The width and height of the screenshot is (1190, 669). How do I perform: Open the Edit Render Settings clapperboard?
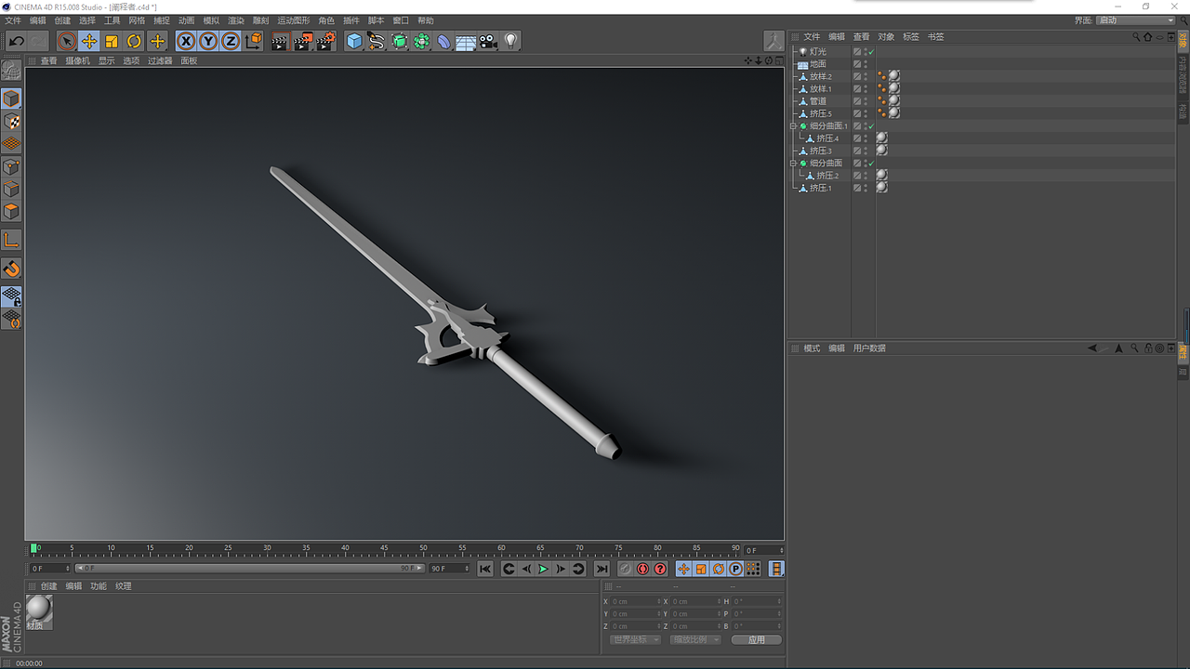(325, 41)
